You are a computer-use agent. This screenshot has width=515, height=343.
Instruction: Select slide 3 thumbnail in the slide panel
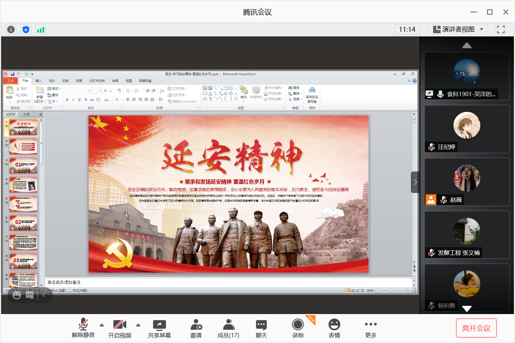click(23, 165)
